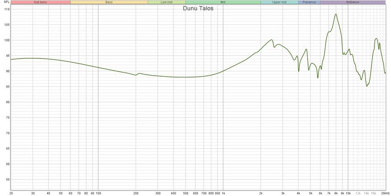Select the 8k frequency axis label
391x196 pixels.
click(336, 193)
